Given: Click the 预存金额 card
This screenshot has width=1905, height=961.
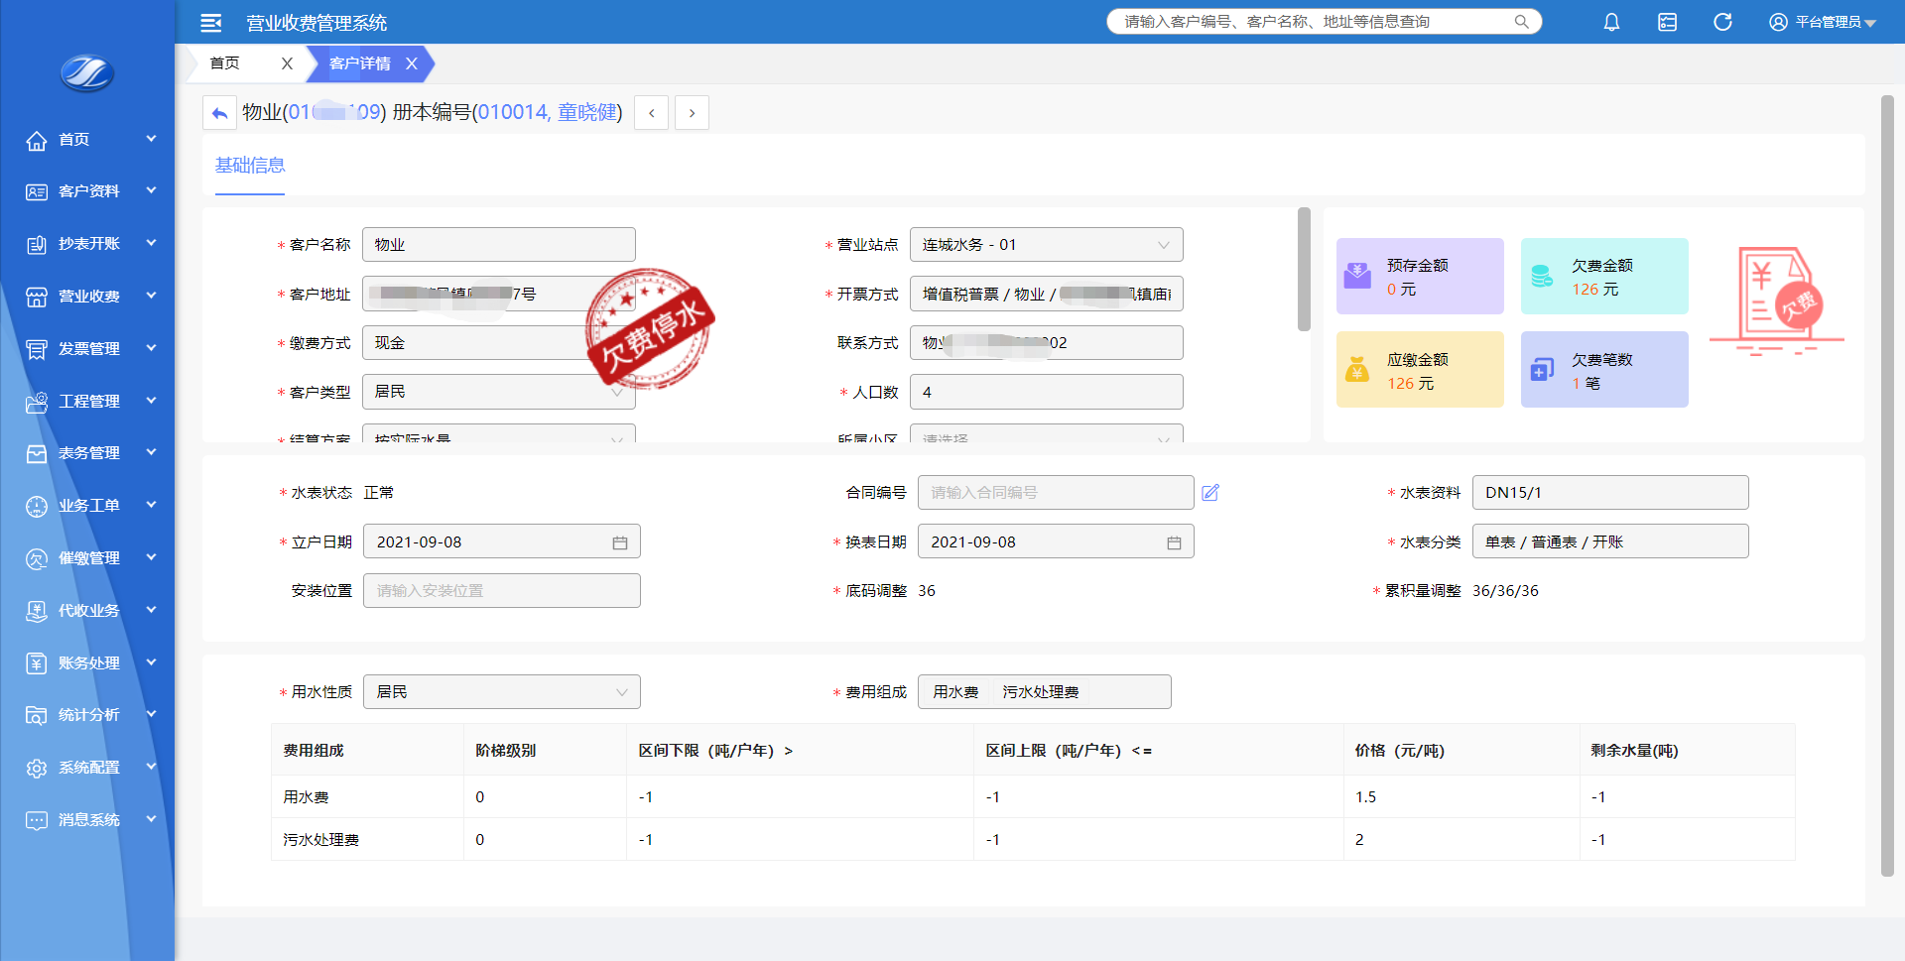Looking at the screenshot, I should (x=1420, y=277).
